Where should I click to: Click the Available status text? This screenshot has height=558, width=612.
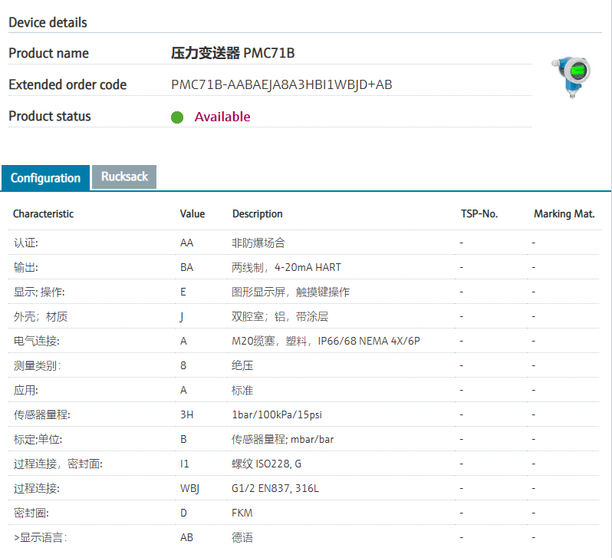coord(222,117)
